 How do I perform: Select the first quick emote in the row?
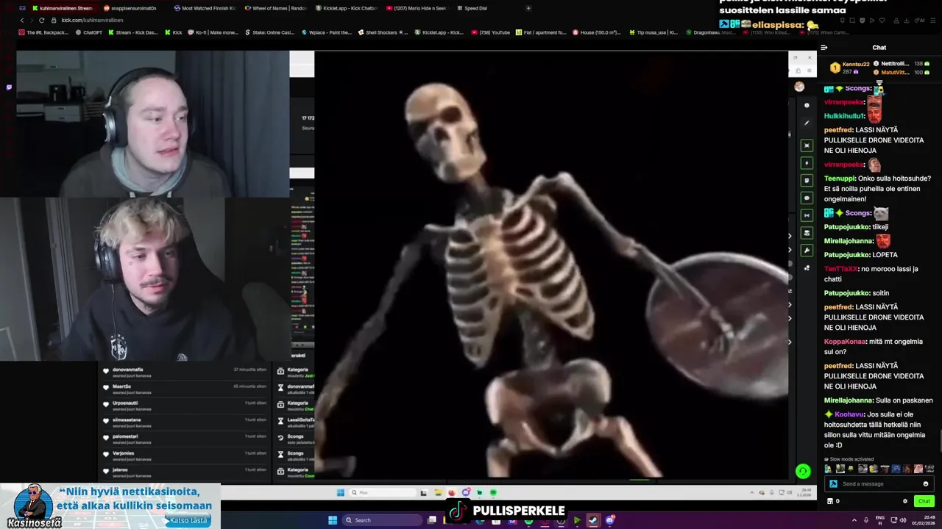(828, 469)
